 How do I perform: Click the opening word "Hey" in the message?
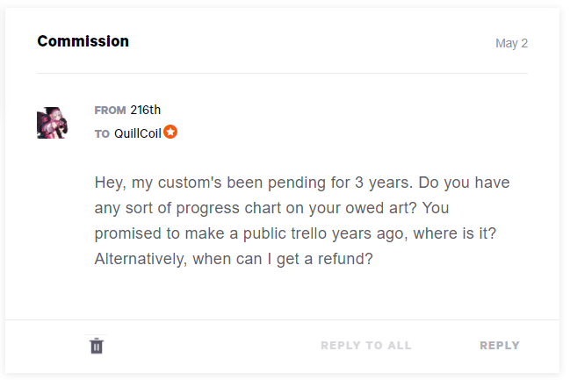[111, 184]
